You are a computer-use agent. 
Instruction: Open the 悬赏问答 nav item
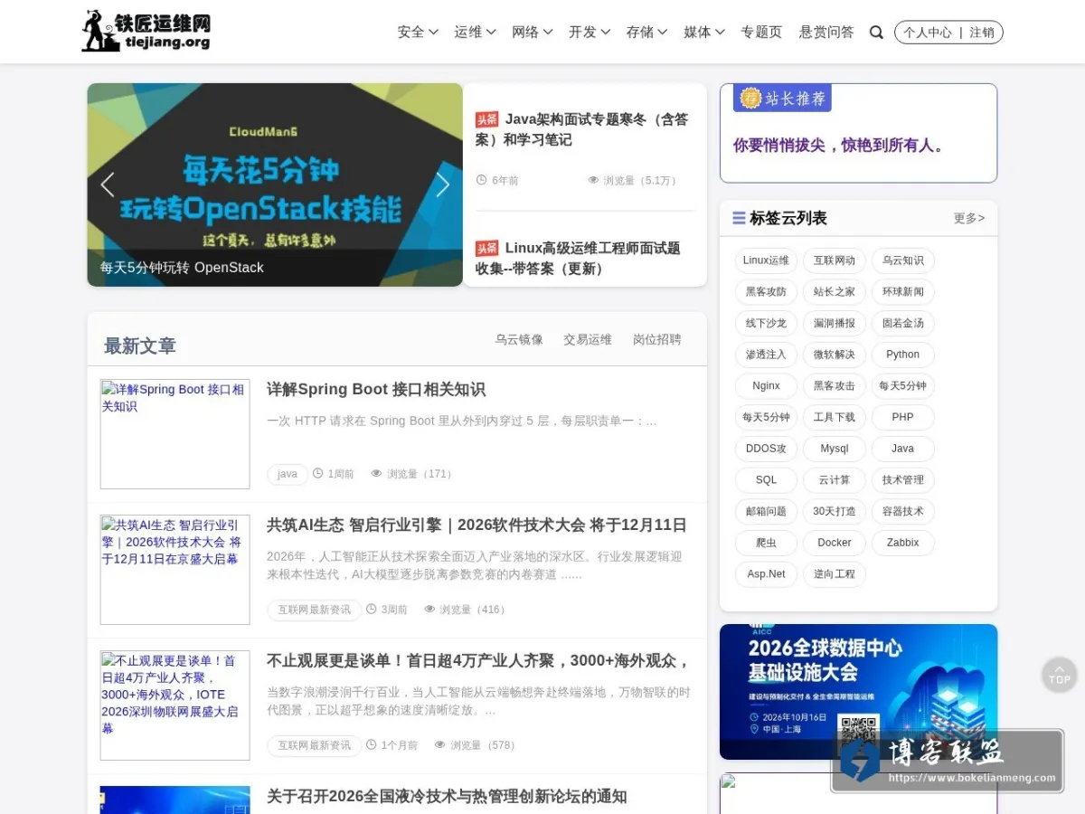point(826,32)
